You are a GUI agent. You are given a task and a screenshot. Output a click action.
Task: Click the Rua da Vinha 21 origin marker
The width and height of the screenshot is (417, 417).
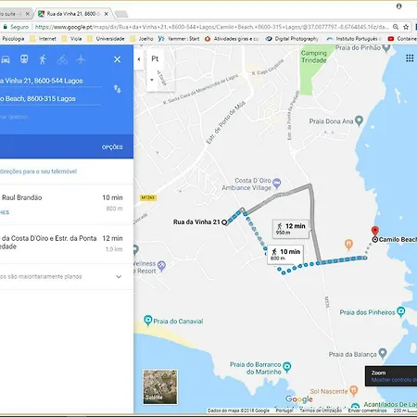(x=224, y=221)
